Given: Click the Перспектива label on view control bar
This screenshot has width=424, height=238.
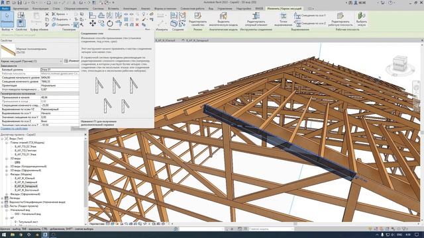Looking at the screenshot, I should pos(97,224).
